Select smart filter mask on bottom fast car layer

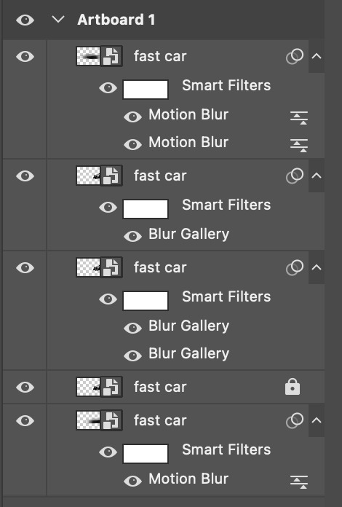click(x=146, y=454)
